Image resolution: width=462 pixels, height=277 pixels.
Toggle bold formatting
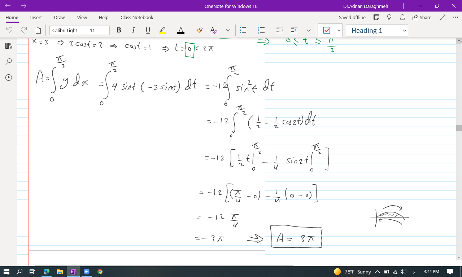point(119,30)
